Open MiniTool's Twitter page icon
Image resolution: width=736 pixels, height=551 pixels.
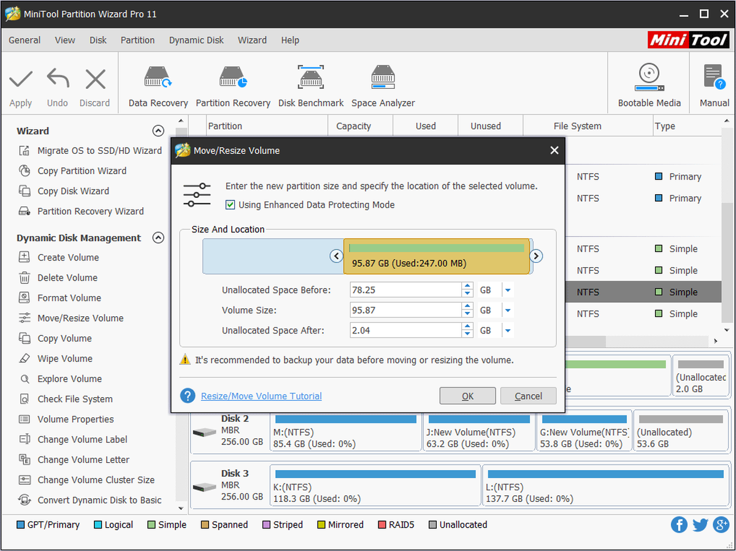700,525
